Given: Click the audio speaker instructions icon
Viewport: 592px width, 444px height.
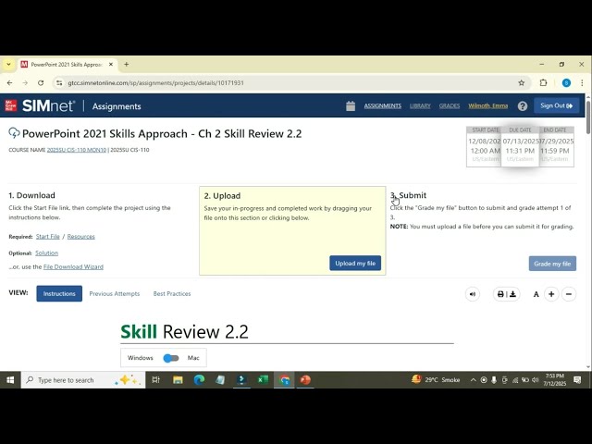Looking at the screenshot, I should tap(473, 294).
